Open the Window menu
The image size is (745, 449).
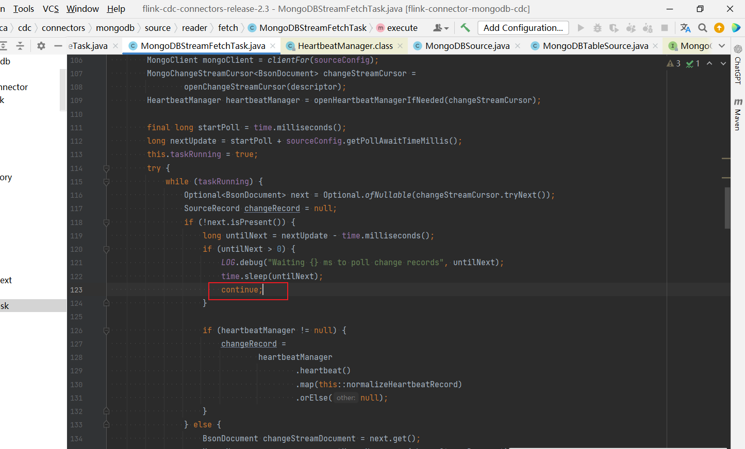82,9
